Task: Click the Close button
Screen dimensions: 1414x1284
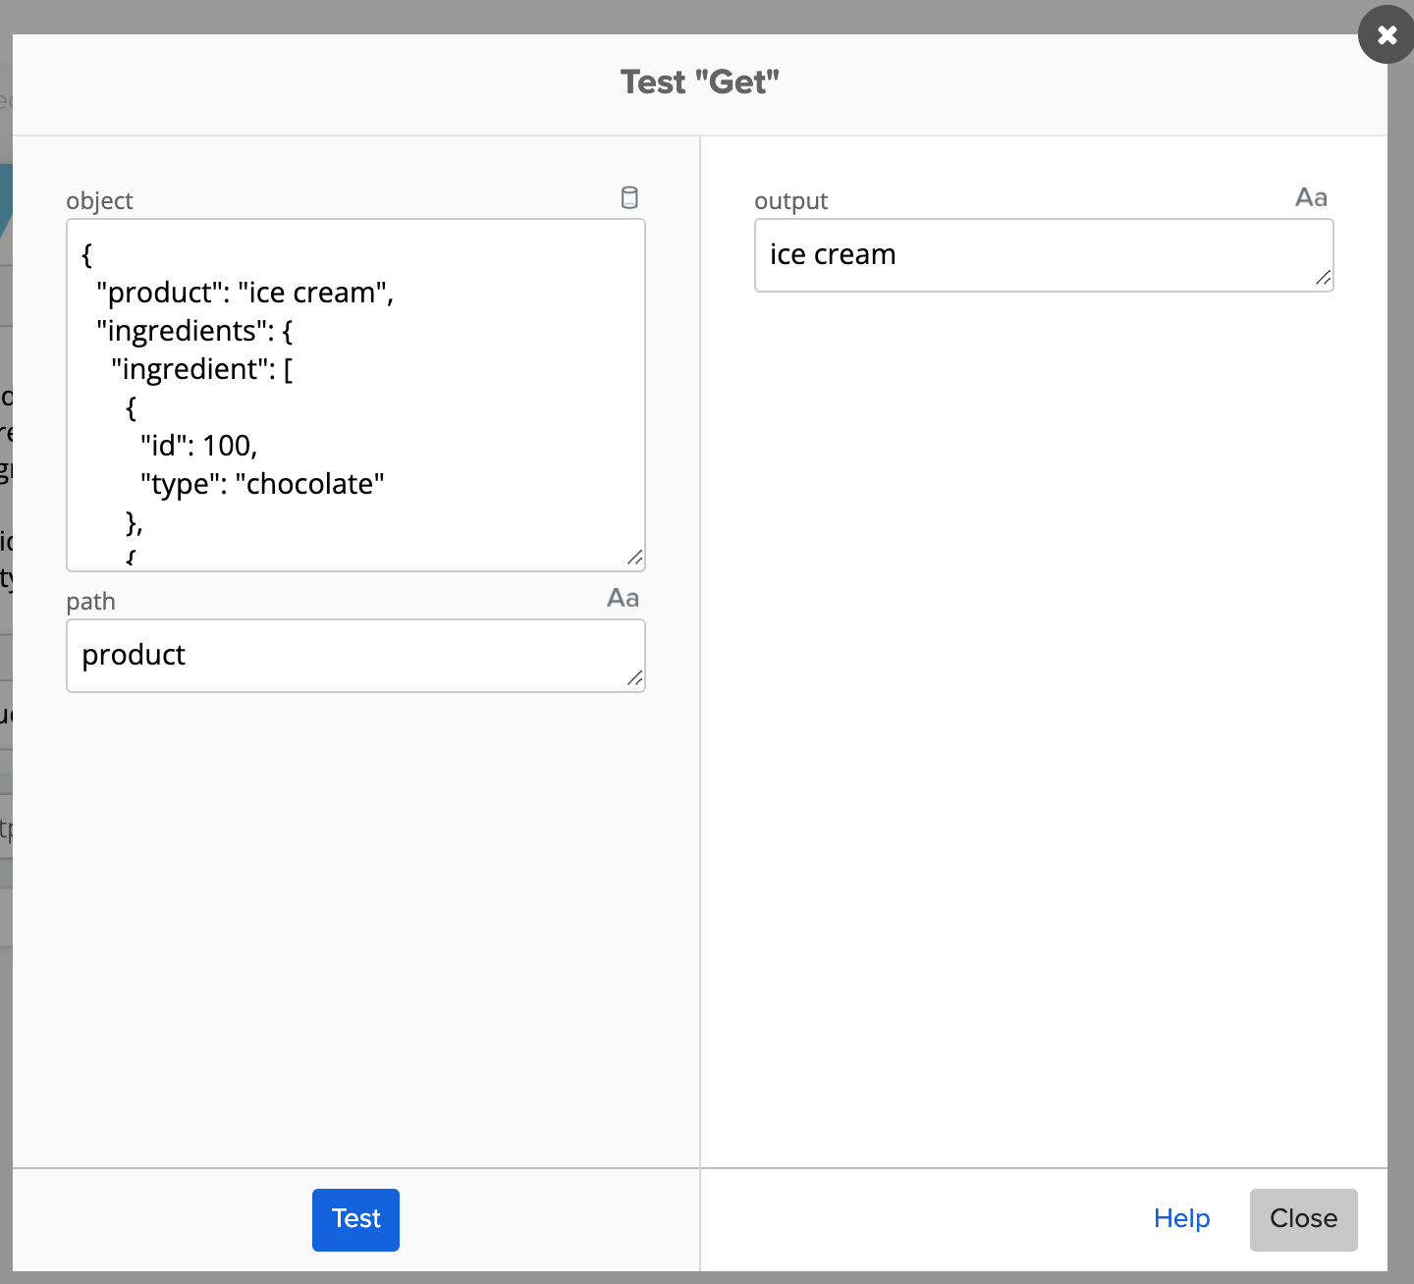Action: click(x=1303, y=1219)
